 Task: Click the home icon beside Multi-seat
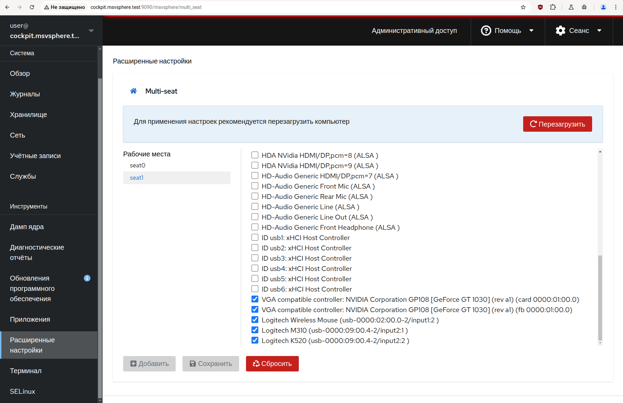click(x=133, y=91)
